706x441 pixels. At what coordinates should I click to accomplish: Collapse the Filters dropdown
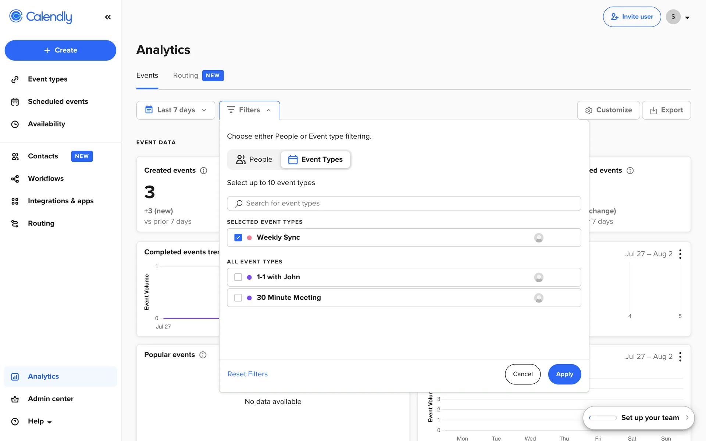[249, 110]
